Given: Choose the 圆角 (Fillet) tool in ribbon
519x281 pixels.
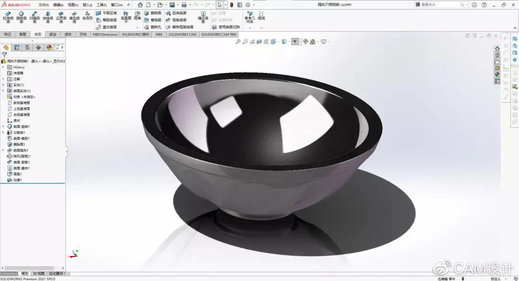Looking at the screenshot, I should coord(137,15).
